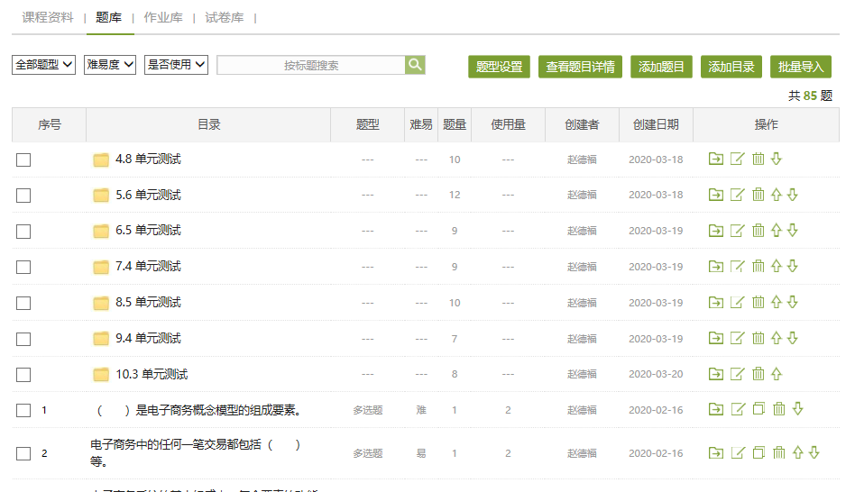Go to the 试卷库 tab
Viewport: 855px width, 492px height.
pyautogui.click(x=224, y=17)
